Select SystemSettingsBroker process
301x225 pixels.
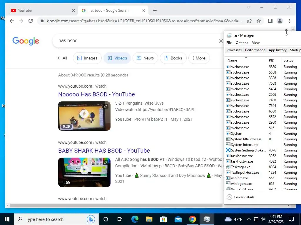click(263, 150)
